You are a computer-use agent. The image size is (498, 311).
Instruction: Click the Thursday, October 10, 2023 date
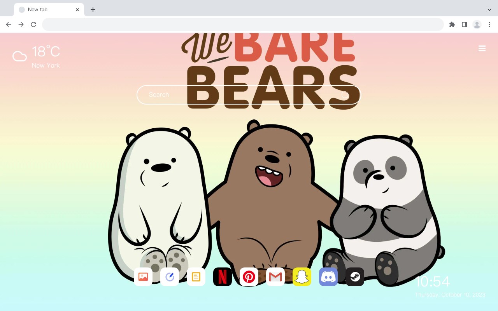click(x=450, y=295)
